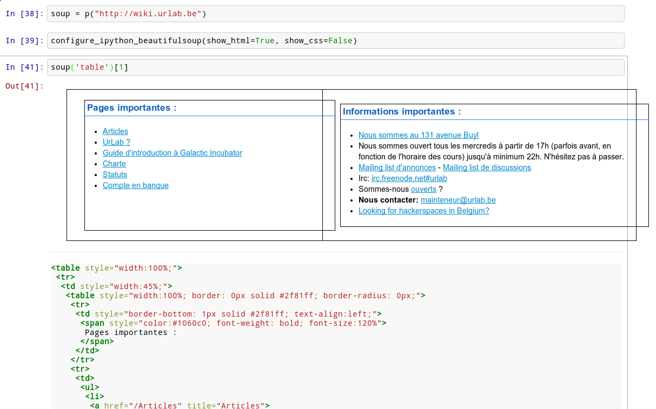Click the Pages importantes heading
The width and height of the screenshot is (656, 409).
[x=132, y=108]
